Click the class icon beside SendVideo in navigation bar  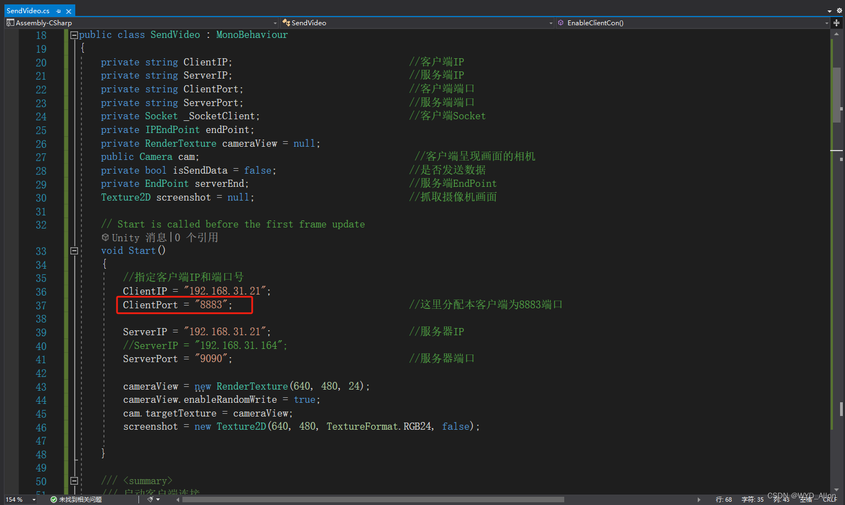tap(286, 23)
